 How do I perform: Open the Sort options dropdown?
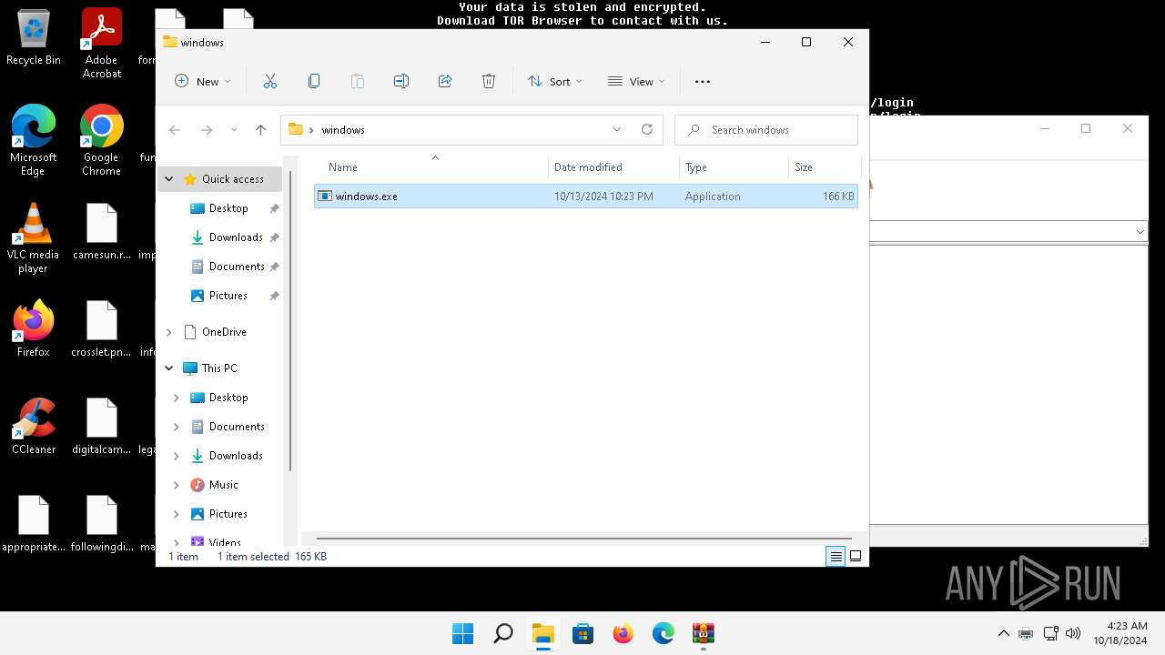(x=555, y=81)
